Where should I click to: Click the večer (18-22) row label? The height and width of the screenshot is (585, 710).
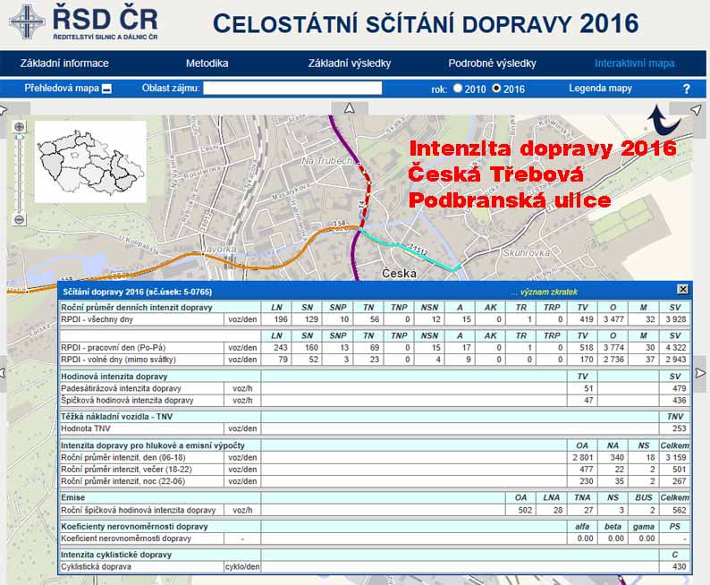[x=126, y=470]
